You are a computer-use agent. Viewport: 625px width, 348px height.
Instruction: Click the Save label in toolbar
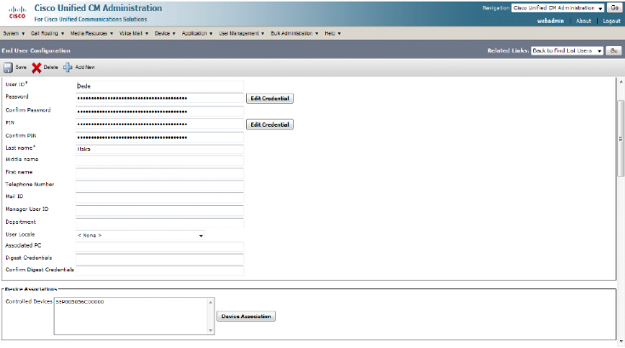[x=21, y=67]
